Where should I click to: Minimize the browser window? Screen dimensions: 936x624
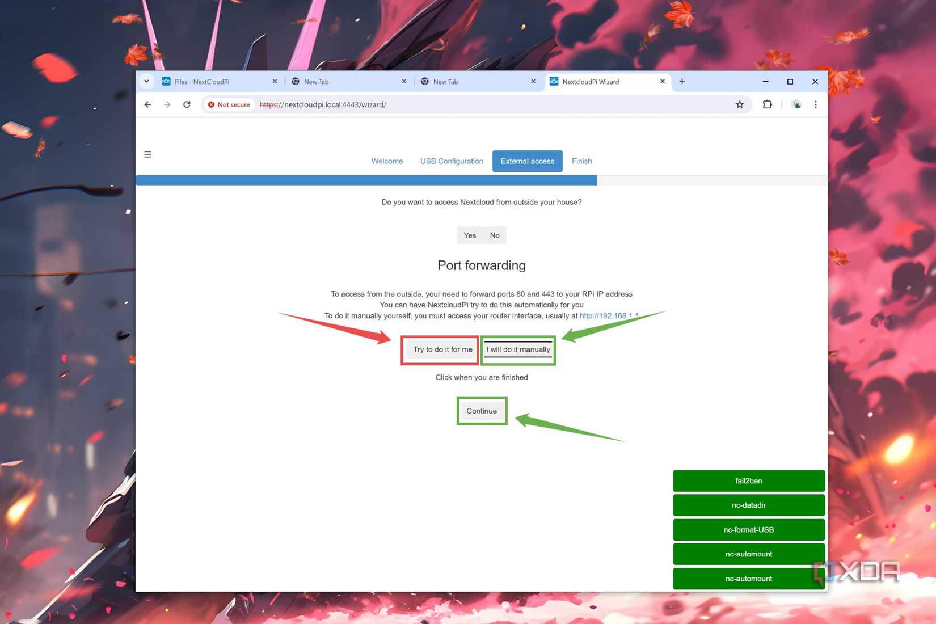765,82
